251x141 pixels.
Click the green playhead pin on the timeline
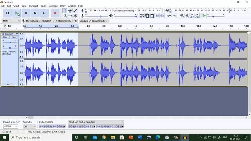(5, 26)
